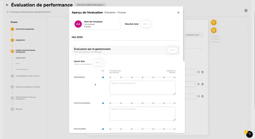
Task: Click the second row's delete trash icon
Action: [x=202, y=84]
